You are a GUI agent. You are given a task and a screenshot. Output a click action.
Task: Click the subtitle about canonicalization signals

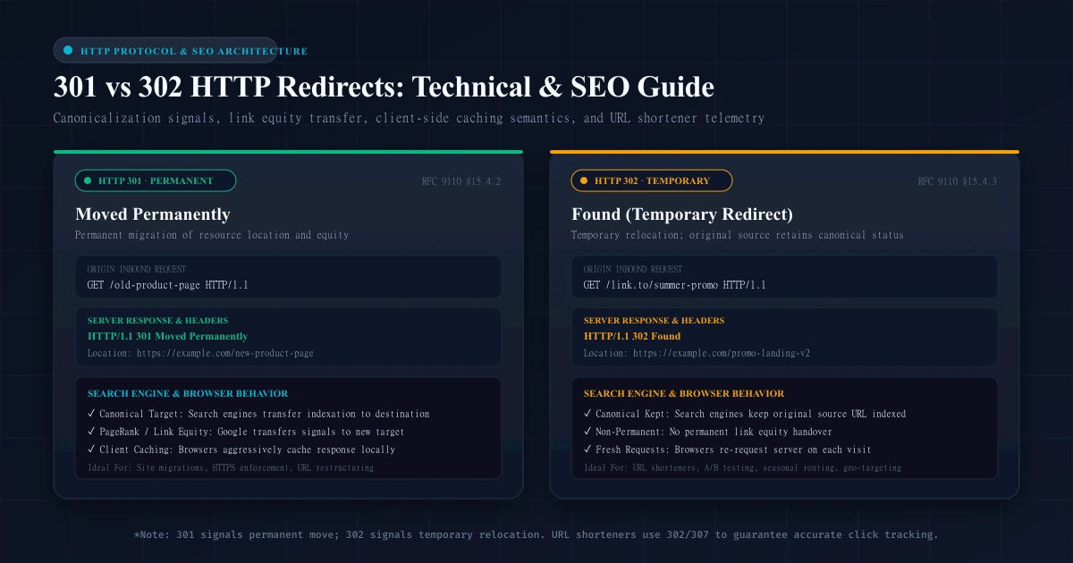[x=409, y=118]
